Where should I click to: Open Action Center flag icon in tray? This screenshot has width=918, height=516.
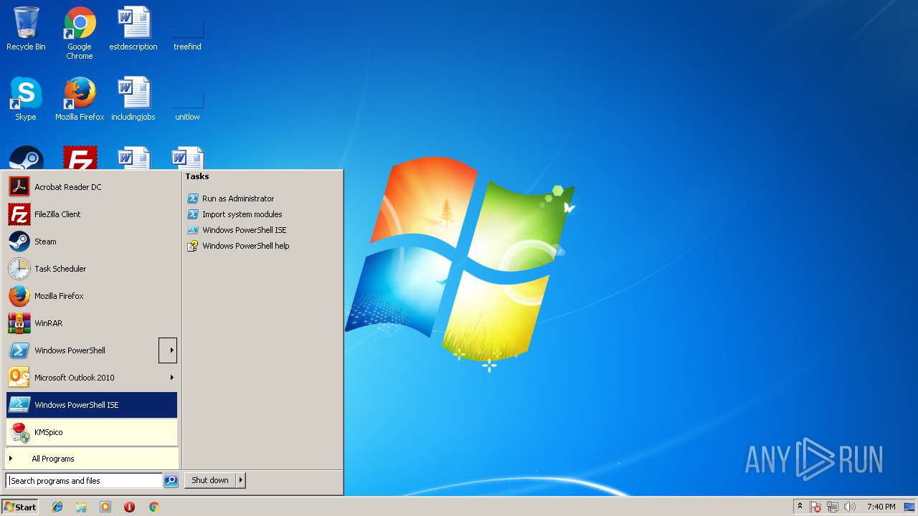pos(815,507)
